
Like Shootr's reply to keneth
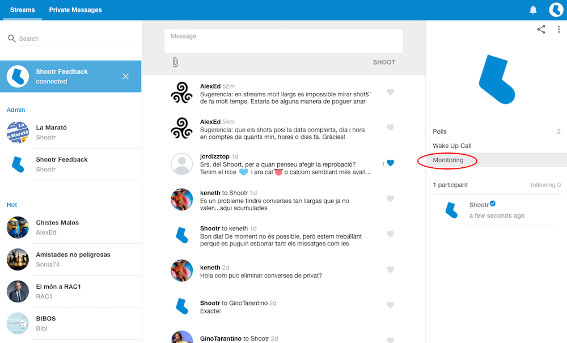click(x=390, y=234)
